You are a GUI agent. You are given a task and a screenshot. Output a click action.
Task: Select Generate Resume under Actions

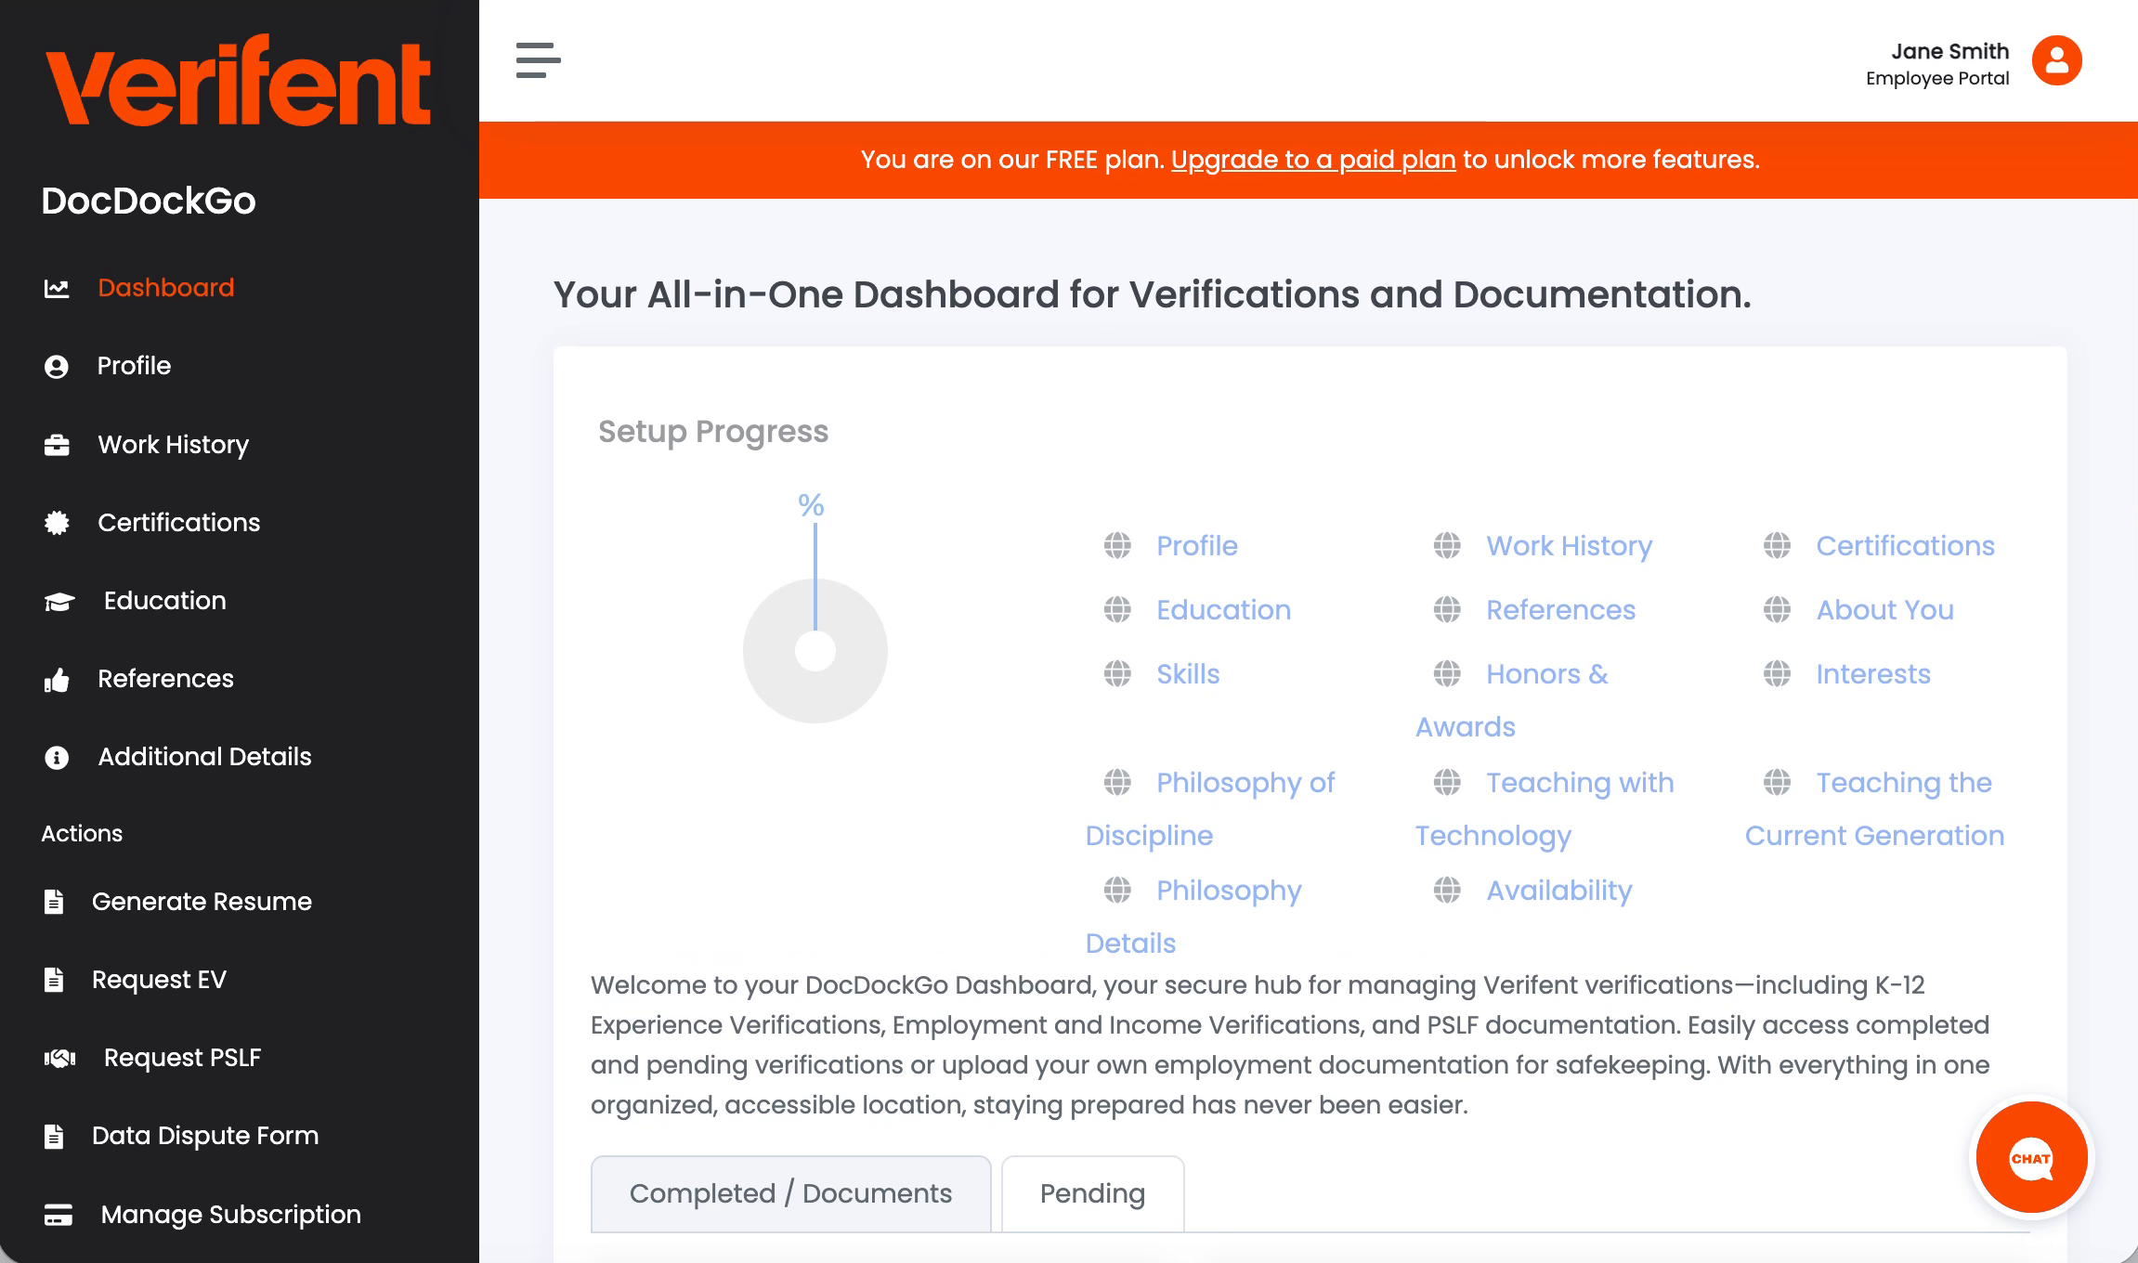click(202, 902)
